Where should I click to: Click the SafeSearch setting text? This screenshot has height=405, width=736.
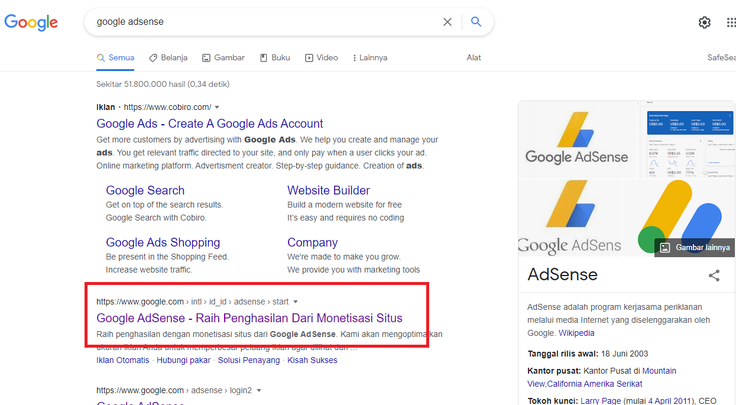(721, 58)
